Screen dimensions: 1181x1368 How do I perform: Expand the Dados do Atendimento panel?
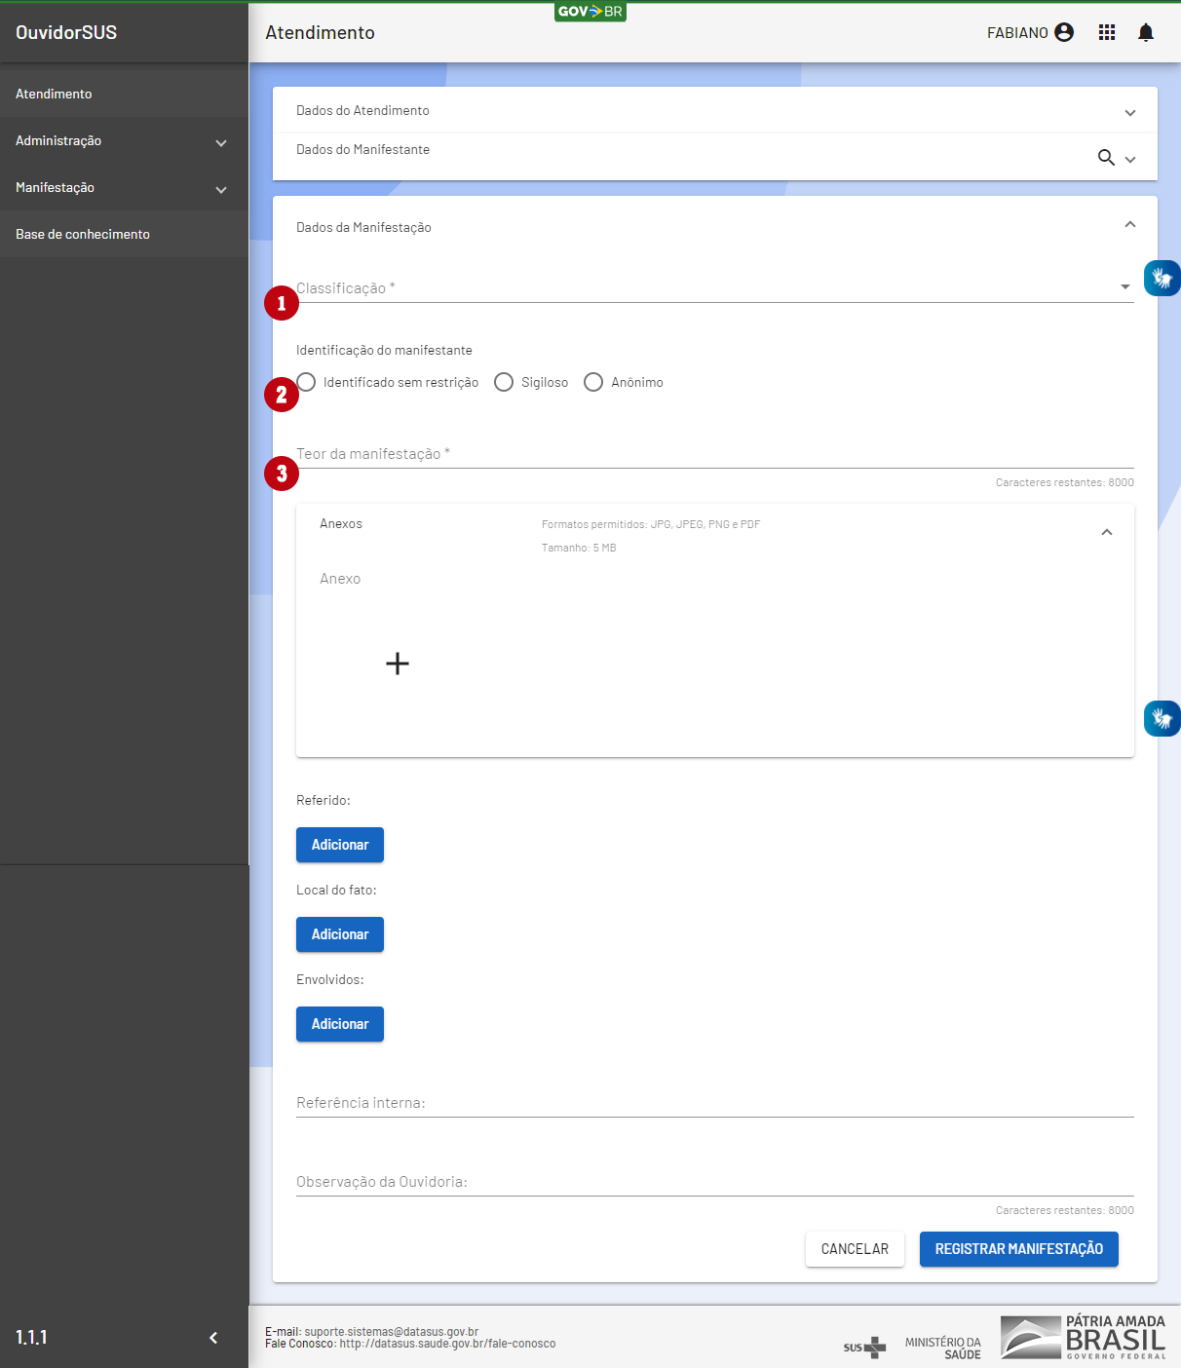tap(1129, 112)
